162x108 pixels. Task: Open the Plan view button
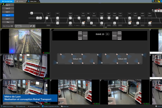[8, 22]
